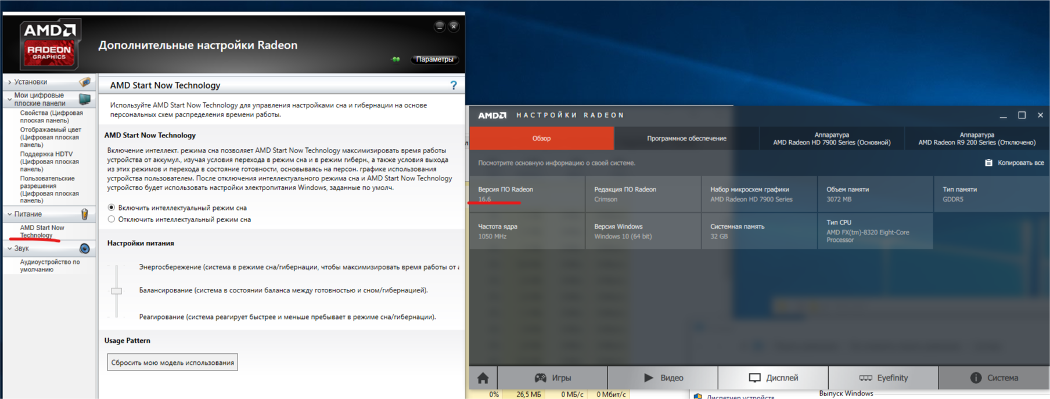Click AMD logo in Radeon Settings title
The image size is (1050, 399).
(x=492, y=115)
